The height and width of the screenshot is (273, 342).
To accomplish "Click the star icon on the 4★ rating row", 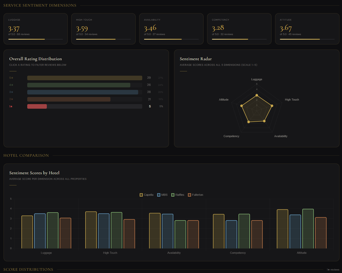I will tap(12, 85).
